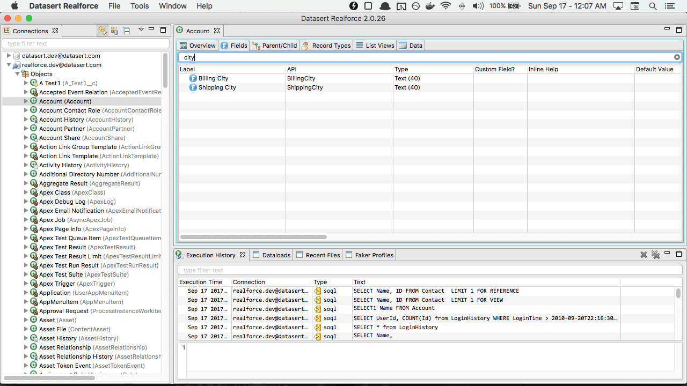Collapse the Objects node
Image resolution: width=687 pixels, height=386 pixels.
17,74
